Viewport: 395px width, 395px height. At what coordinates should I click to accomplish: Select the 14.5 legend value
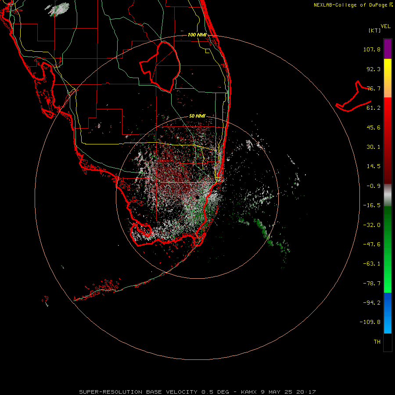point(373,166)
